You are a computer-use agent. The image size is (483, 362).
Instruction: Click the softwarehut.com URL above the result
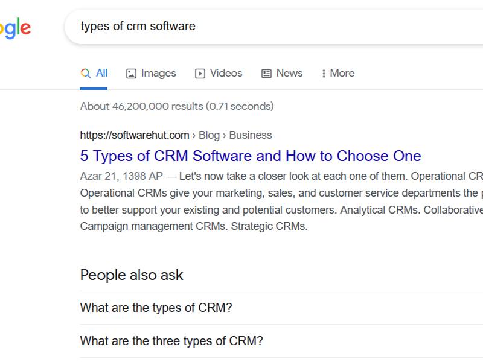click(134, 135)
